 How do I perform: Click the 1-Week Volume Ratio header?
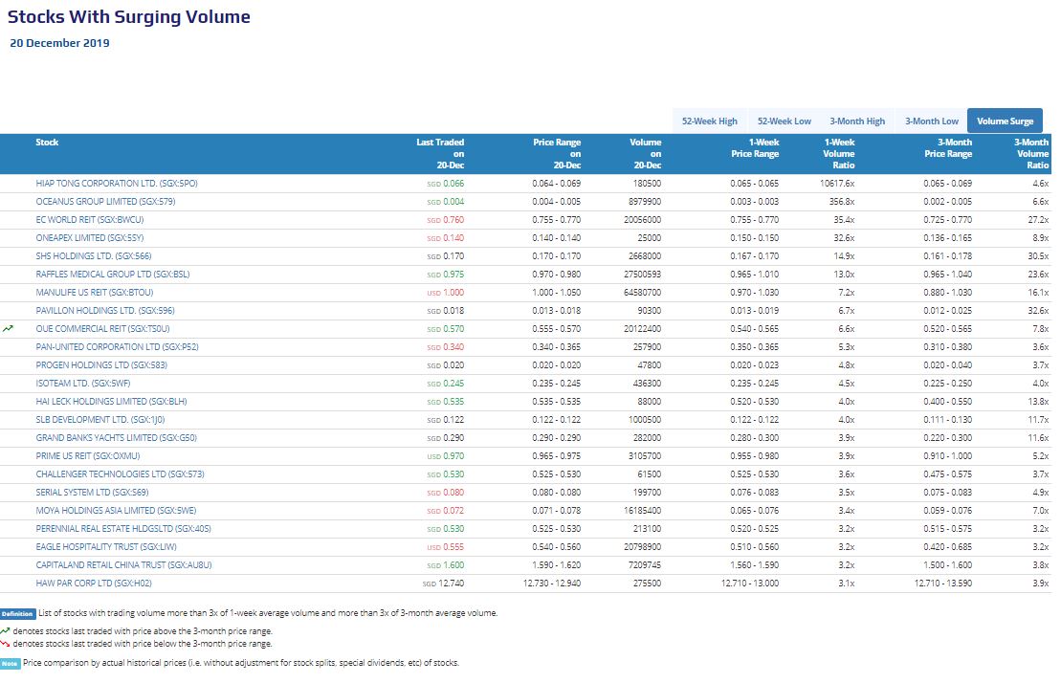pyautogui.click(x=838, y=153)
